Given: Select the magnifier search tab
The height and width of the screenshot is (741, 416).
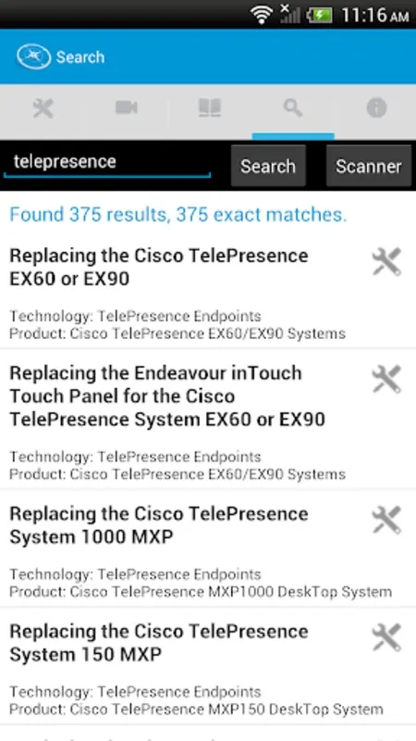Looking at the screenshot, I should pos(293,108).
